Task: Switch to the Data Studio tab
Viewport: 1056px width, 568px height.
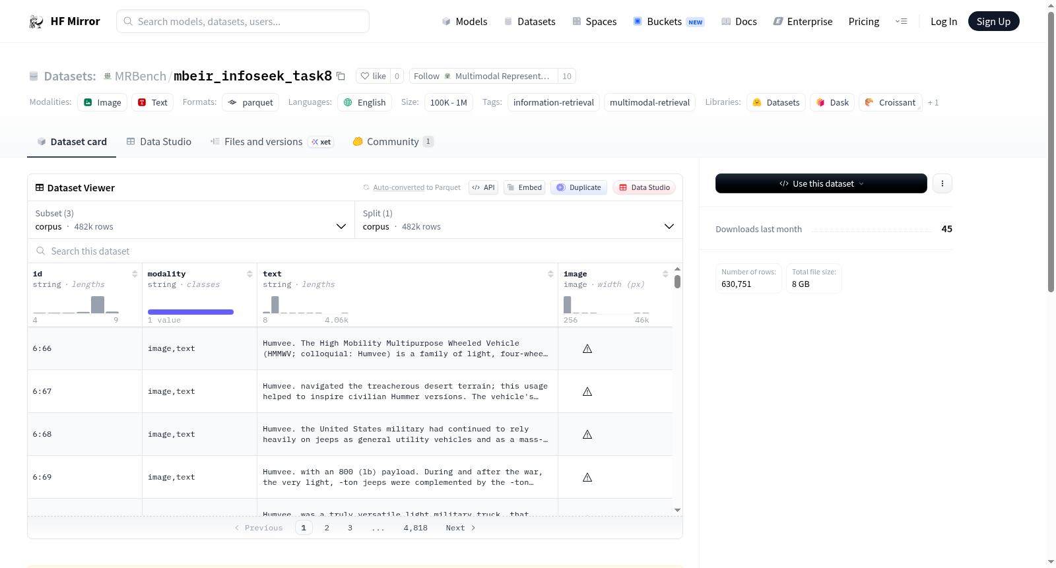Action: pyautogui.click(x=159, y=142)
